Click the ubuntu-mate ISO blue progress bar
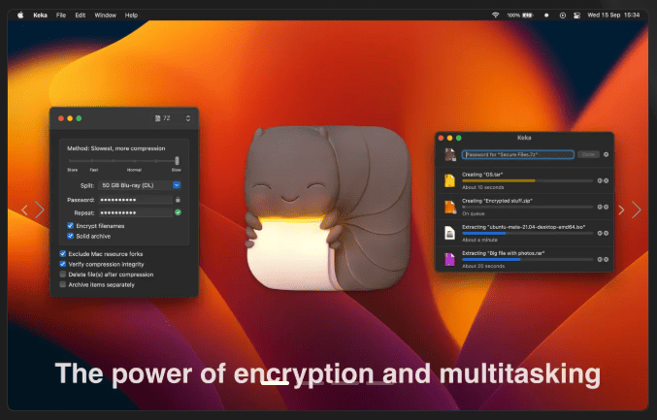657x420 pixels. (x=528, y=233)
